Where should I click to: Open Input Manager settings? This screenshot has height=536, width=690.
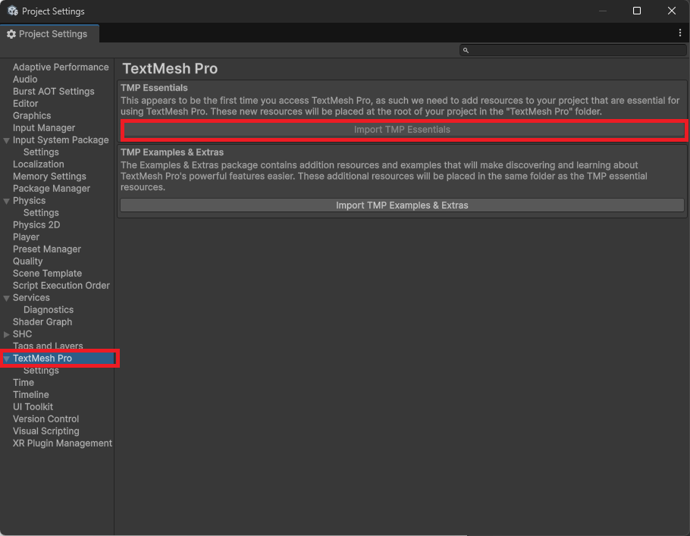(x=44, y=127)
